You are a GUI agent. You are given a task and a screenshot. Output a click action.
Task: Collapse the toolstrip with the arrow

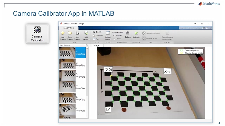[x=210, y=42]
